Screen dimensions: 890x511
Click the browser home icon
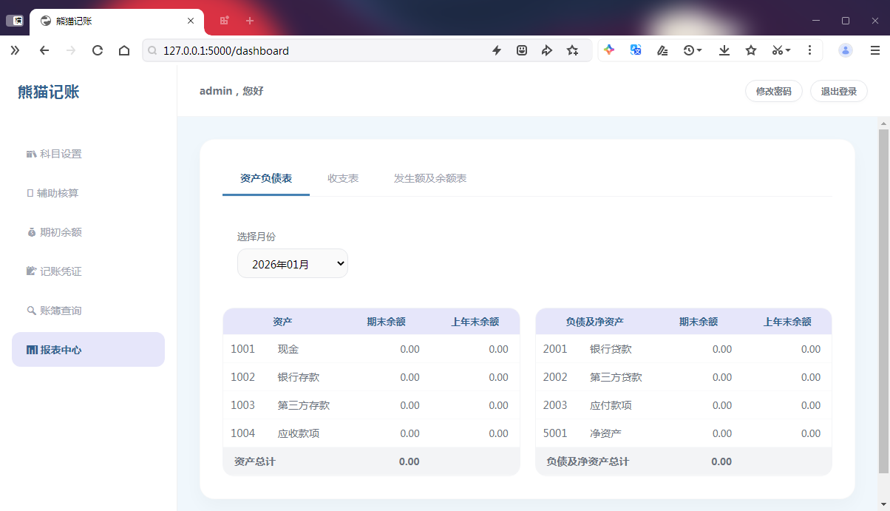tap(124, 50)
